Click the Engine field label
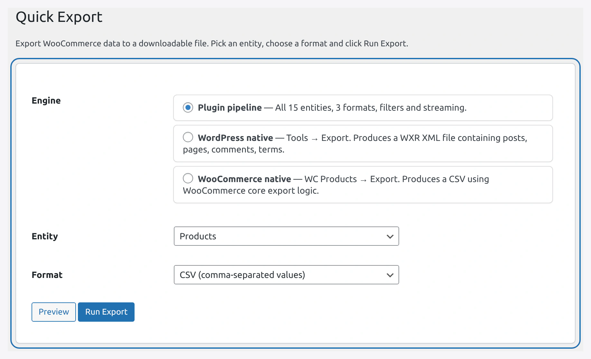This screenshot has height=359, width=591. tap(46, 101)
